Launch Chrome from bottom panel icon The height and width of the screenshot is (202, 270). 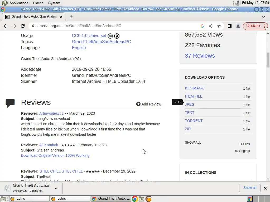(x=135, y=199)
